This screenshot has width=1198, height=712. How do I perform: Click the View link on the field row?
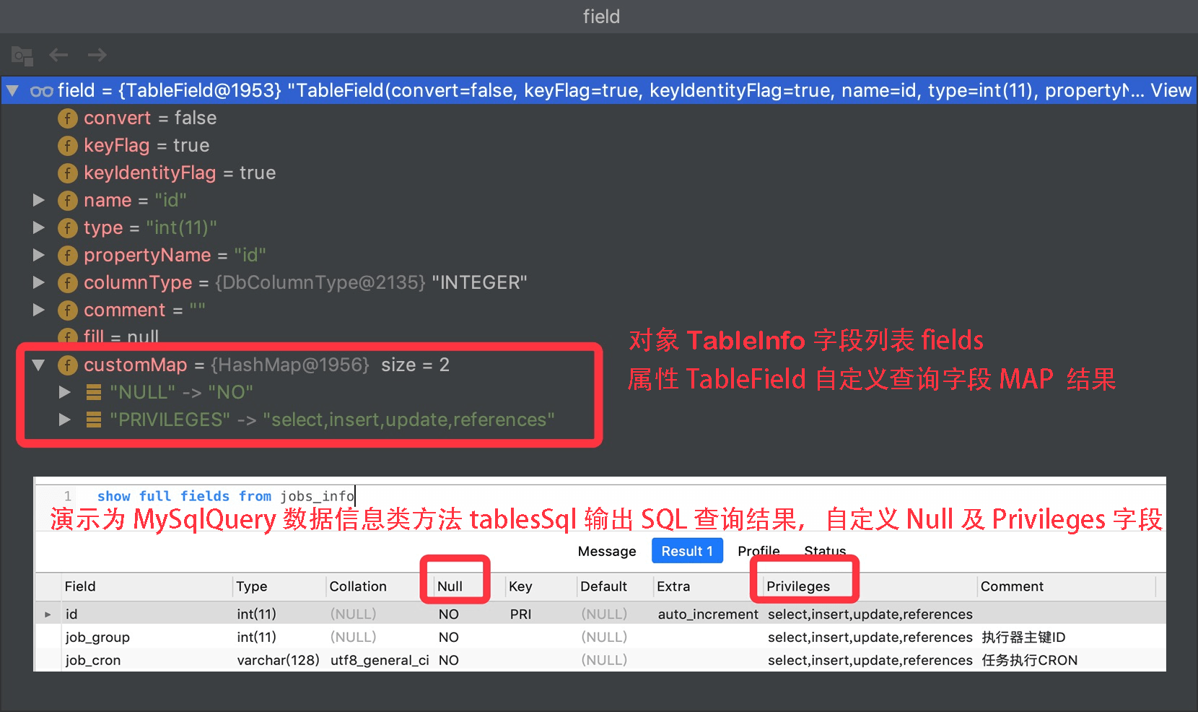1172,90
